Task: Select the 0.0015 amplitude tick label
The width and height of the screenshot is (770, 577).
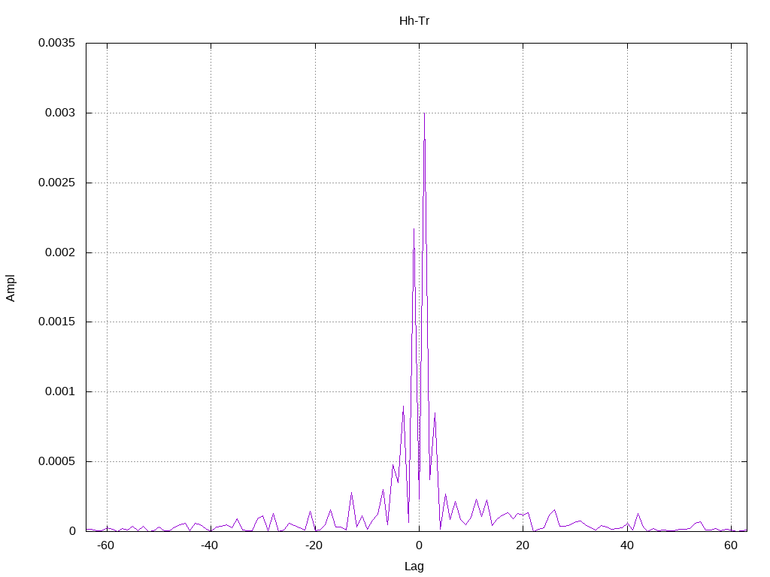Action: click(x=57, y=322)
